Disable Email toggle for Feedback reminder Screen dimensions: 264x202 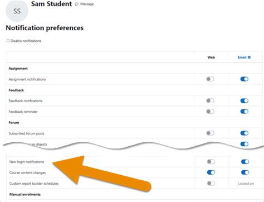coord(245,112)
